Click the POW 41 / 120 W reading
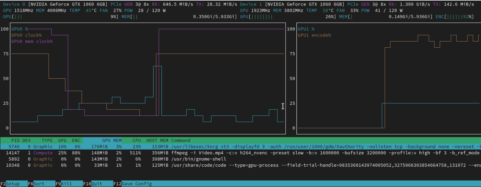Image resolution: width=481 pixels, height=187 pixels. click(382, 10)
